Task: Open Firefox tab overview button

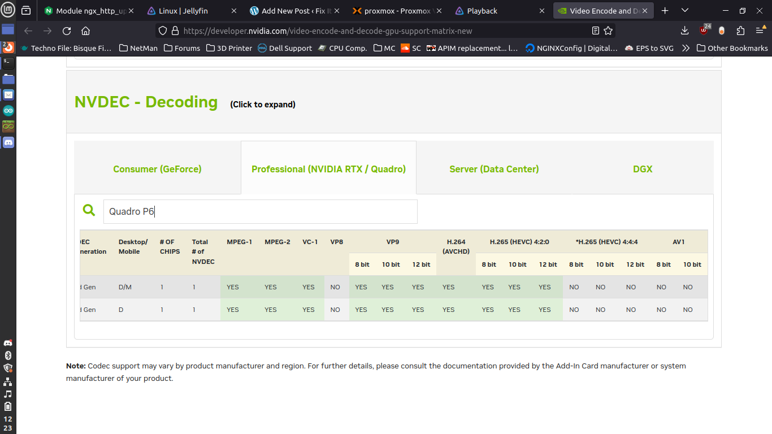Action: tap(26, 10)
